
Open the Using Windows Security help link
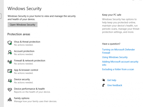(115, 57)
